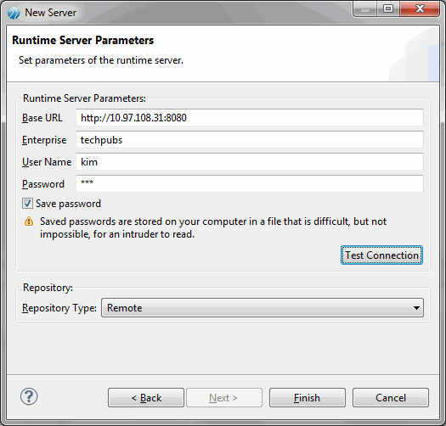Minimize the New Server dialog

click(365, 9)
